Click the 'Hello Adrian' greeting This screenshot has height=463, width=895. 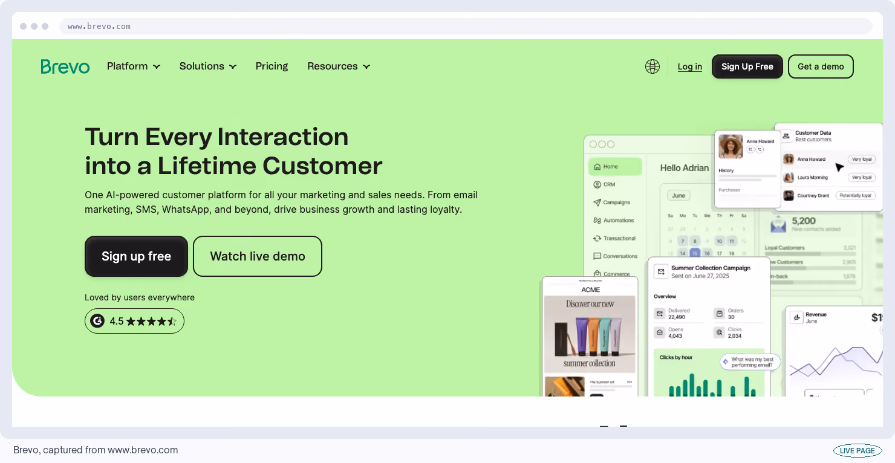tap(684, 168)
